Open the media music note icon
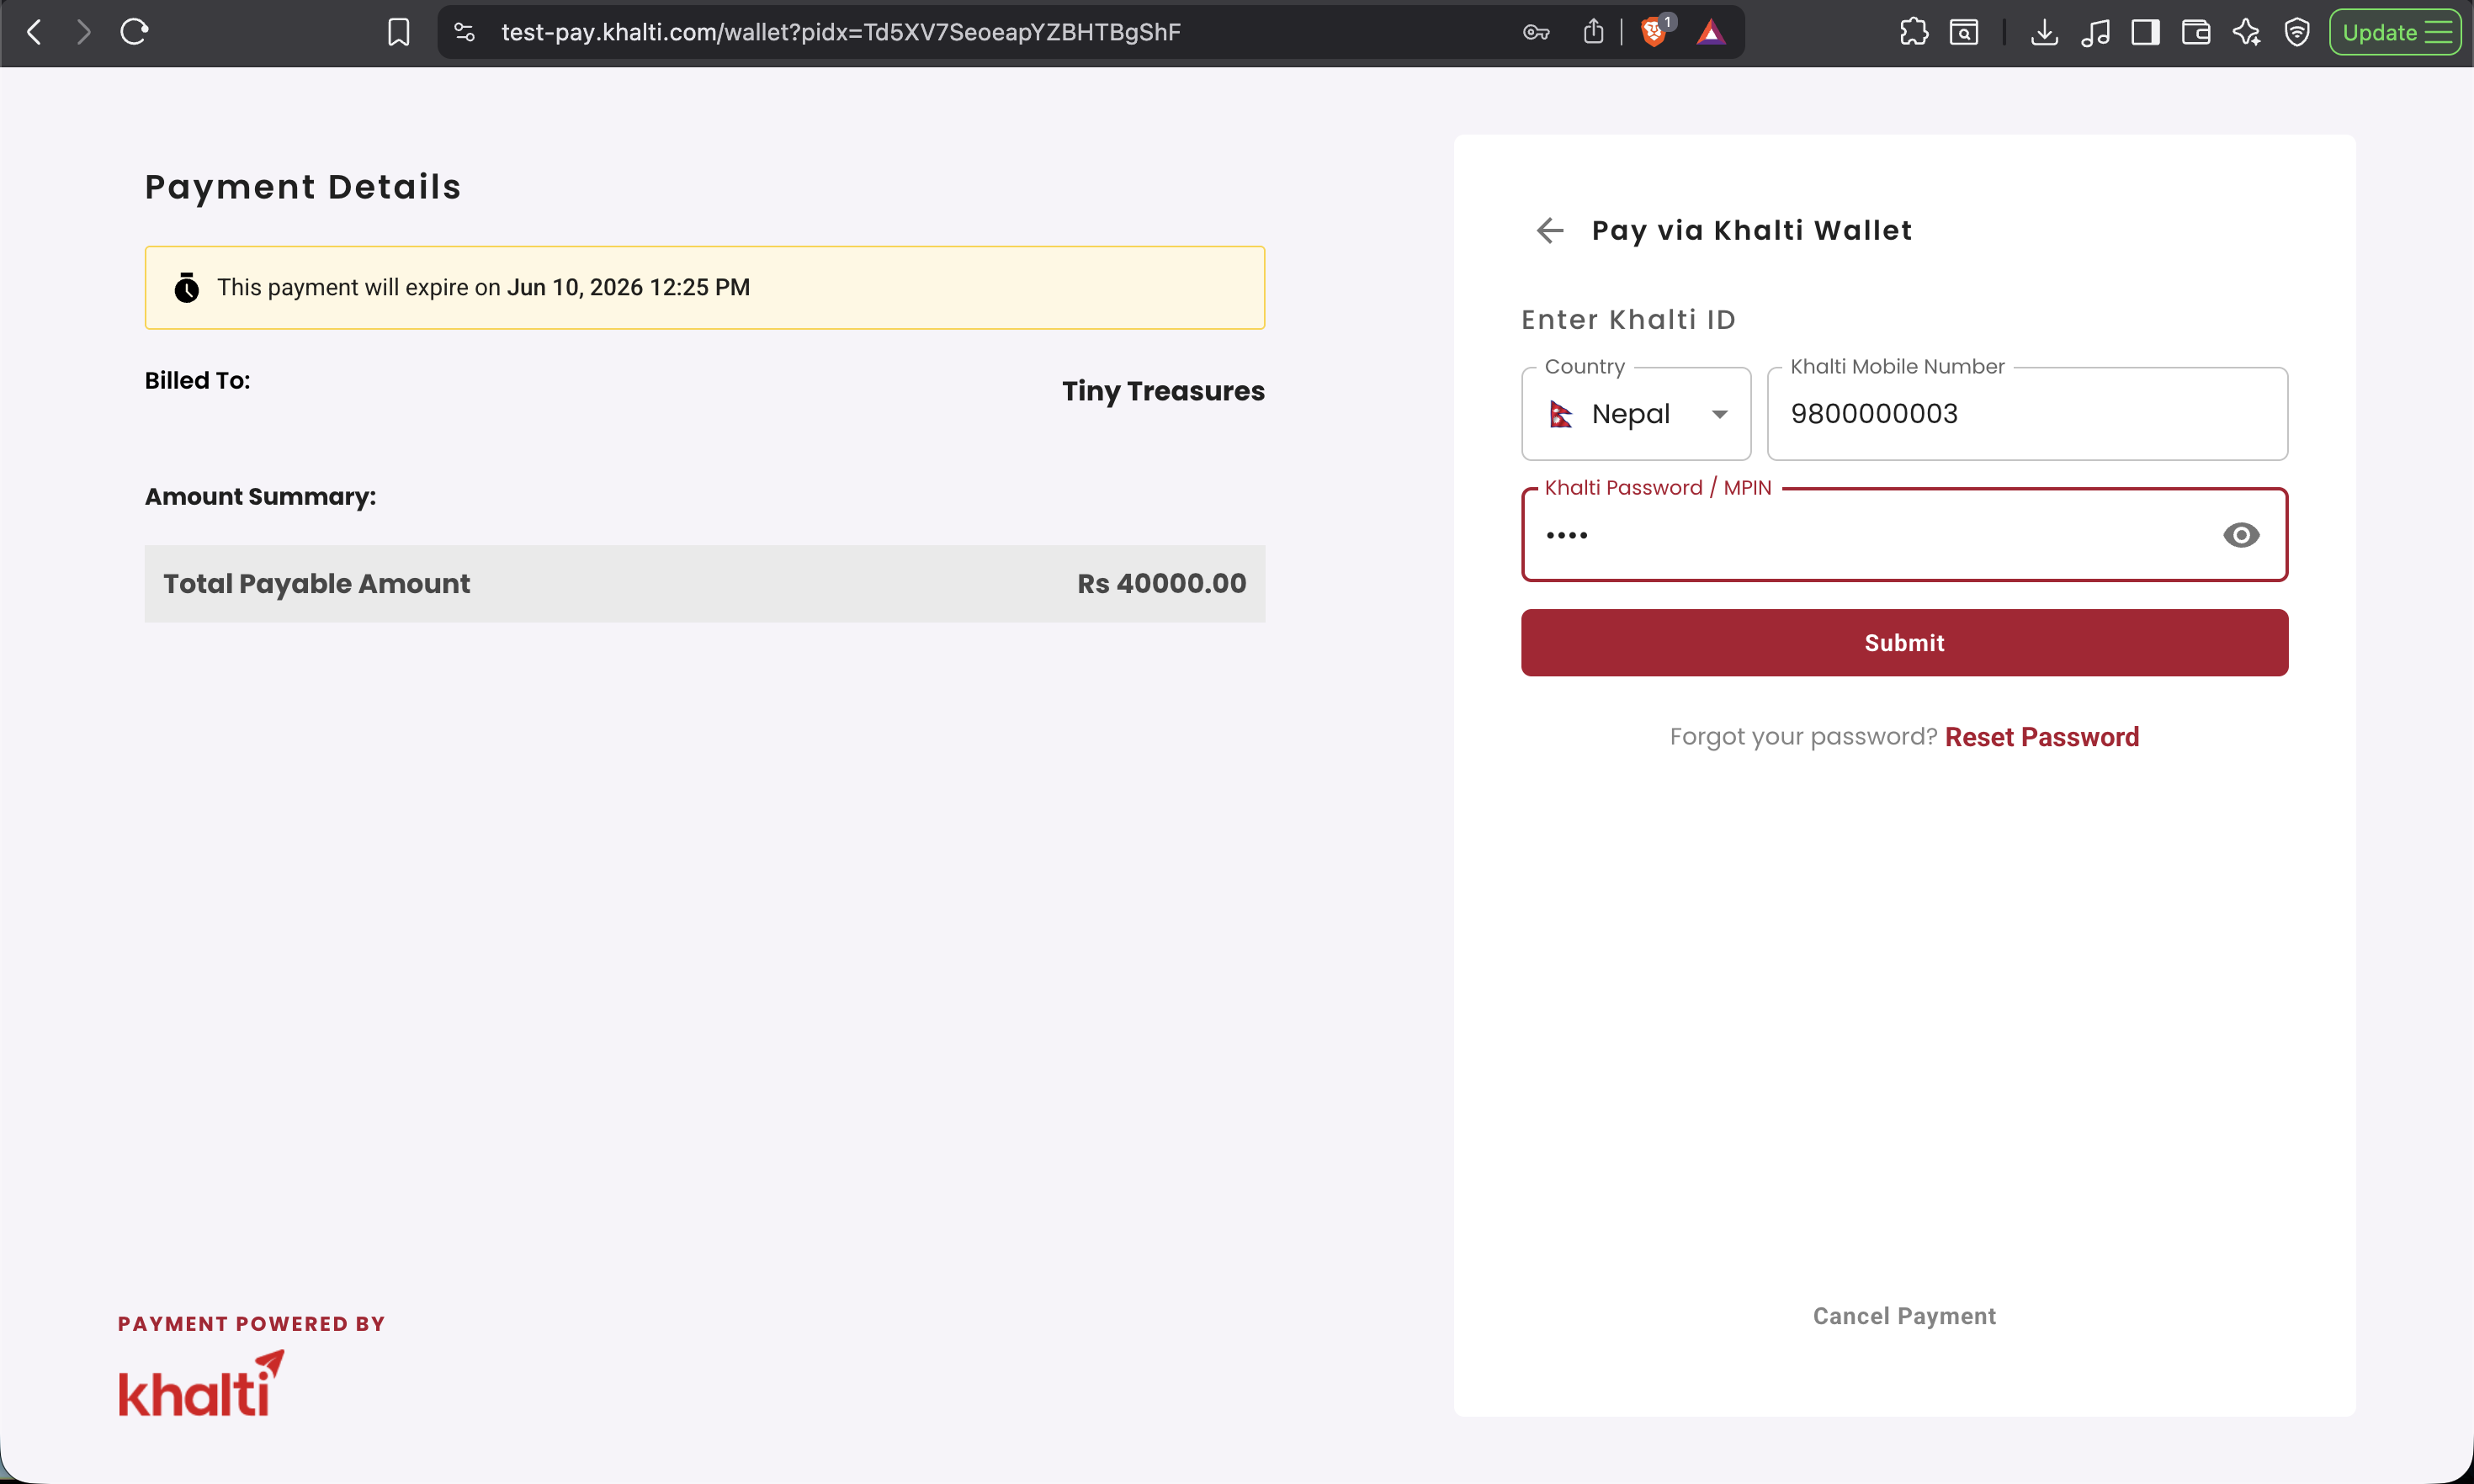Screen dimensions: 2474x1484 [x=2095, y=32]
